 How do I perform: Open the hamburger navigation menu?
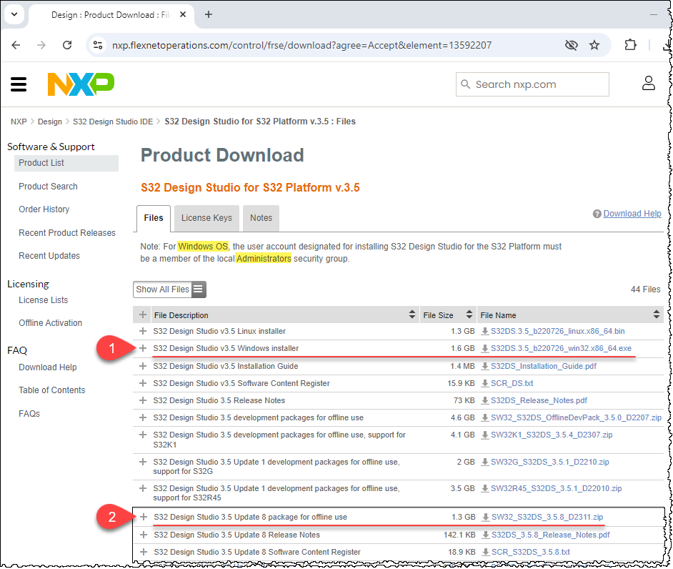[19, 84]
